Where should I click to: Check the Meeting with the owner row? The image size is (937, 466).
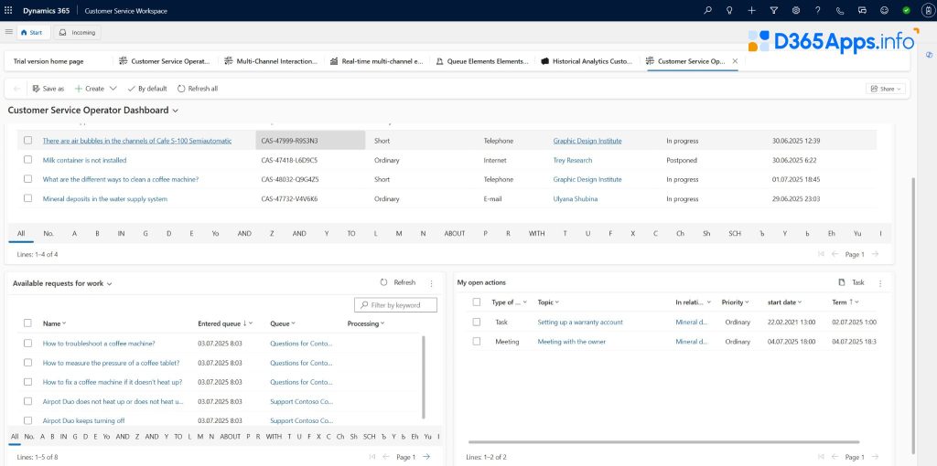(476, 342)
